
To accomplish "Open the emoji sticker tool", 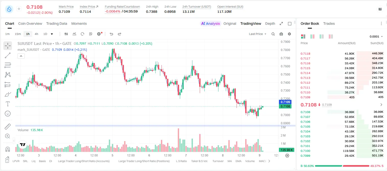I will [8, 114].
